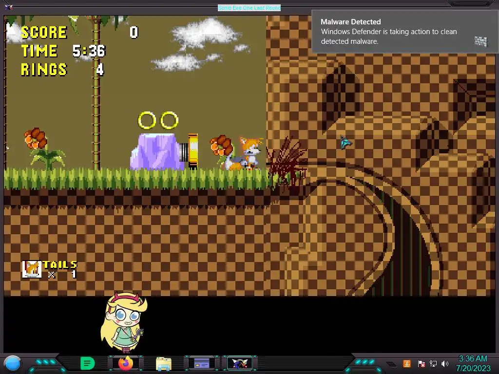This screenshot has width=499, height=374.
Task: Open File Explorer from the taskbar
Action: [164, 363]
